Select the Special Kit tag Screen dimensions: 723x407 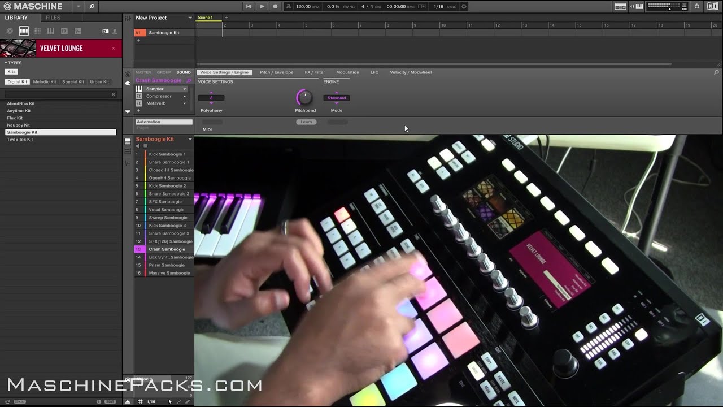pyautogui.click(x=73, y=82)
